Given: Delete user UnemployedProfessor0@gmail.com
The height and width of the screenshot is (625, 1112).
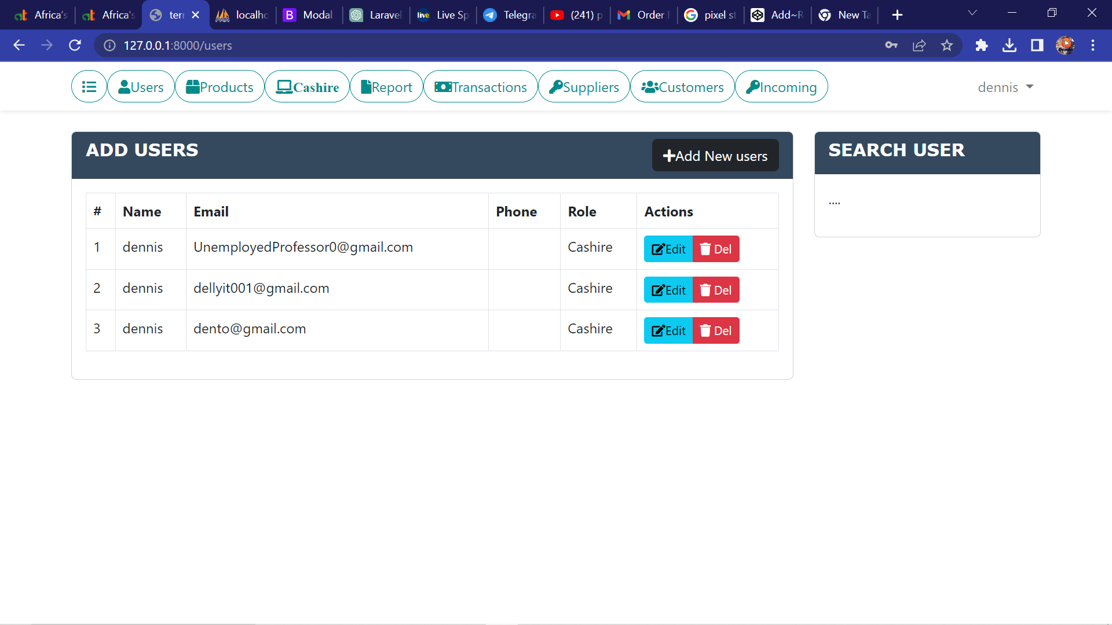Looking at the screenshot, I should point(716,249).
